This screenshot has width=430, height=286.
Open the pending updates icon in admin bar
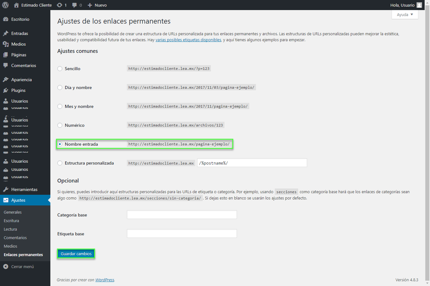pyautogui.click(x=59, y=5)
